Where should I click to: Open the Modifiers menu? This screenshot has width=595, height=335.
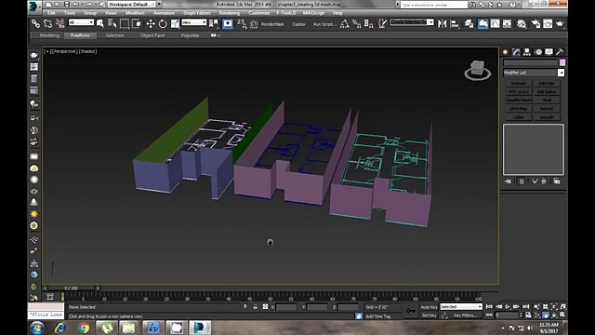135,13
